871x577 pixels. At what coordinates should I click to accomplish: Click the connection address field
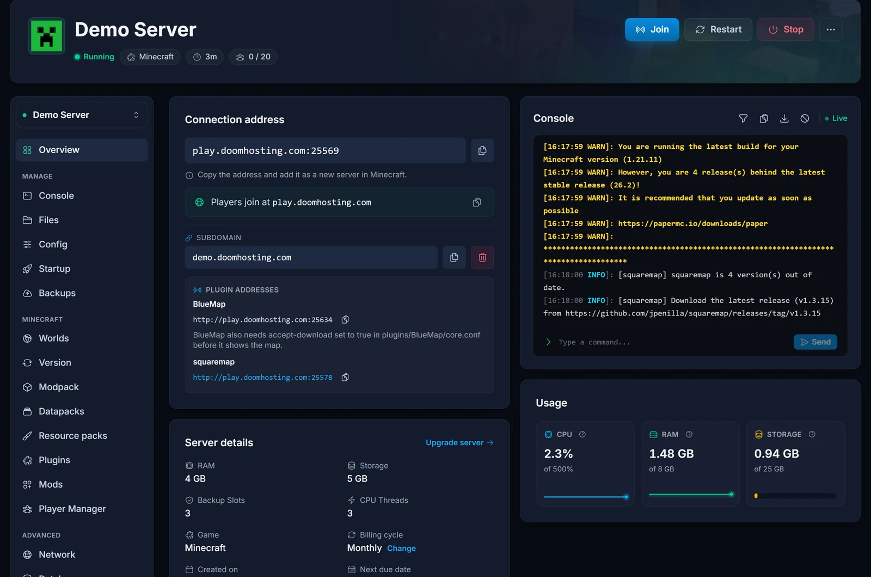tap(325, 151)
